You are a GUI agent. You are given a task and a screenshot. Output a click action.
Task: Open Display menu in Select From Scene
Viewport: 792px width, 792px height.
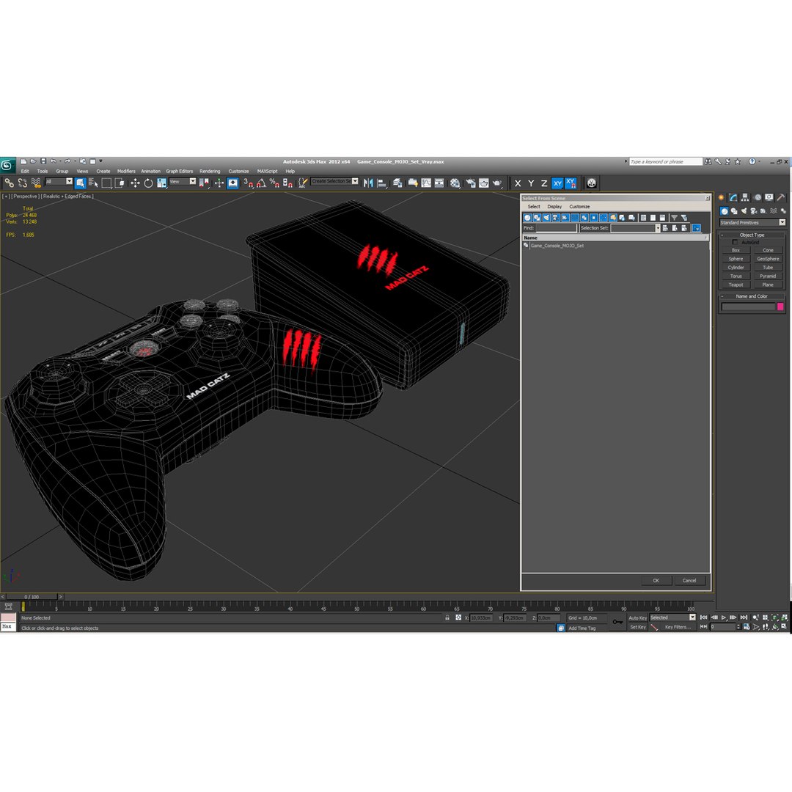[554, 207]
